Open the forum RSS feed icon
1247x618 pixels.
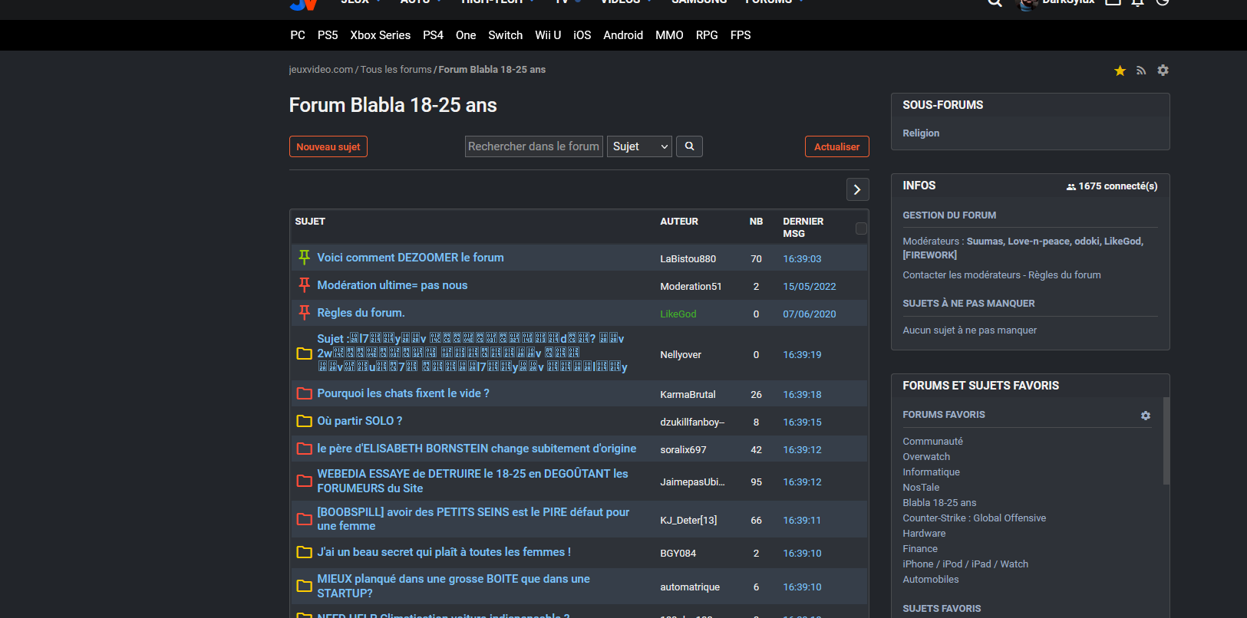point(1141,71)
